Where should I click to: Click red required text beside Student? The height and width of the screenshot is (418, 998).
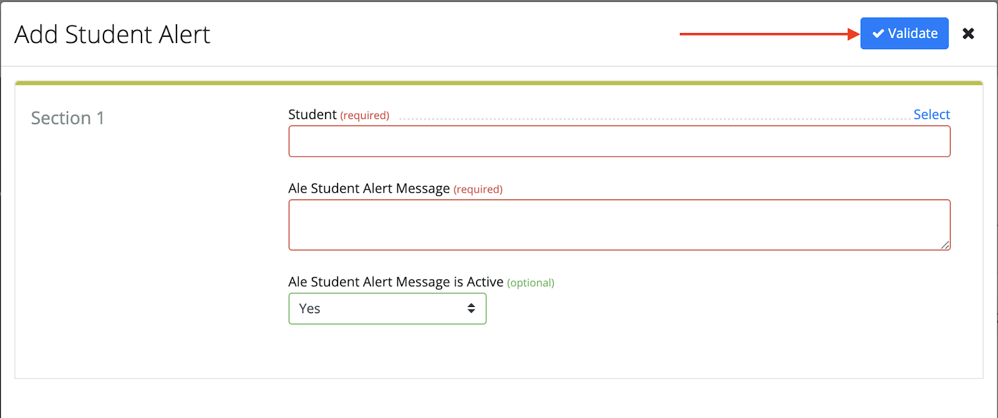tap(365, 115)
